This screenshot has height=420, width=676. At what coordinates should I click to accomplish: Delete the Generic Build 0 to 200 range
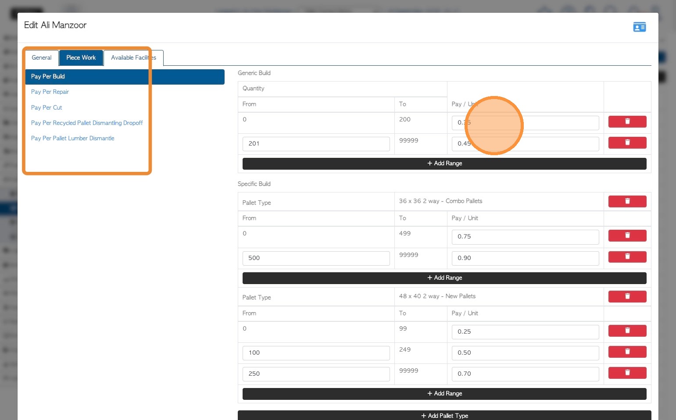point(627,121)
